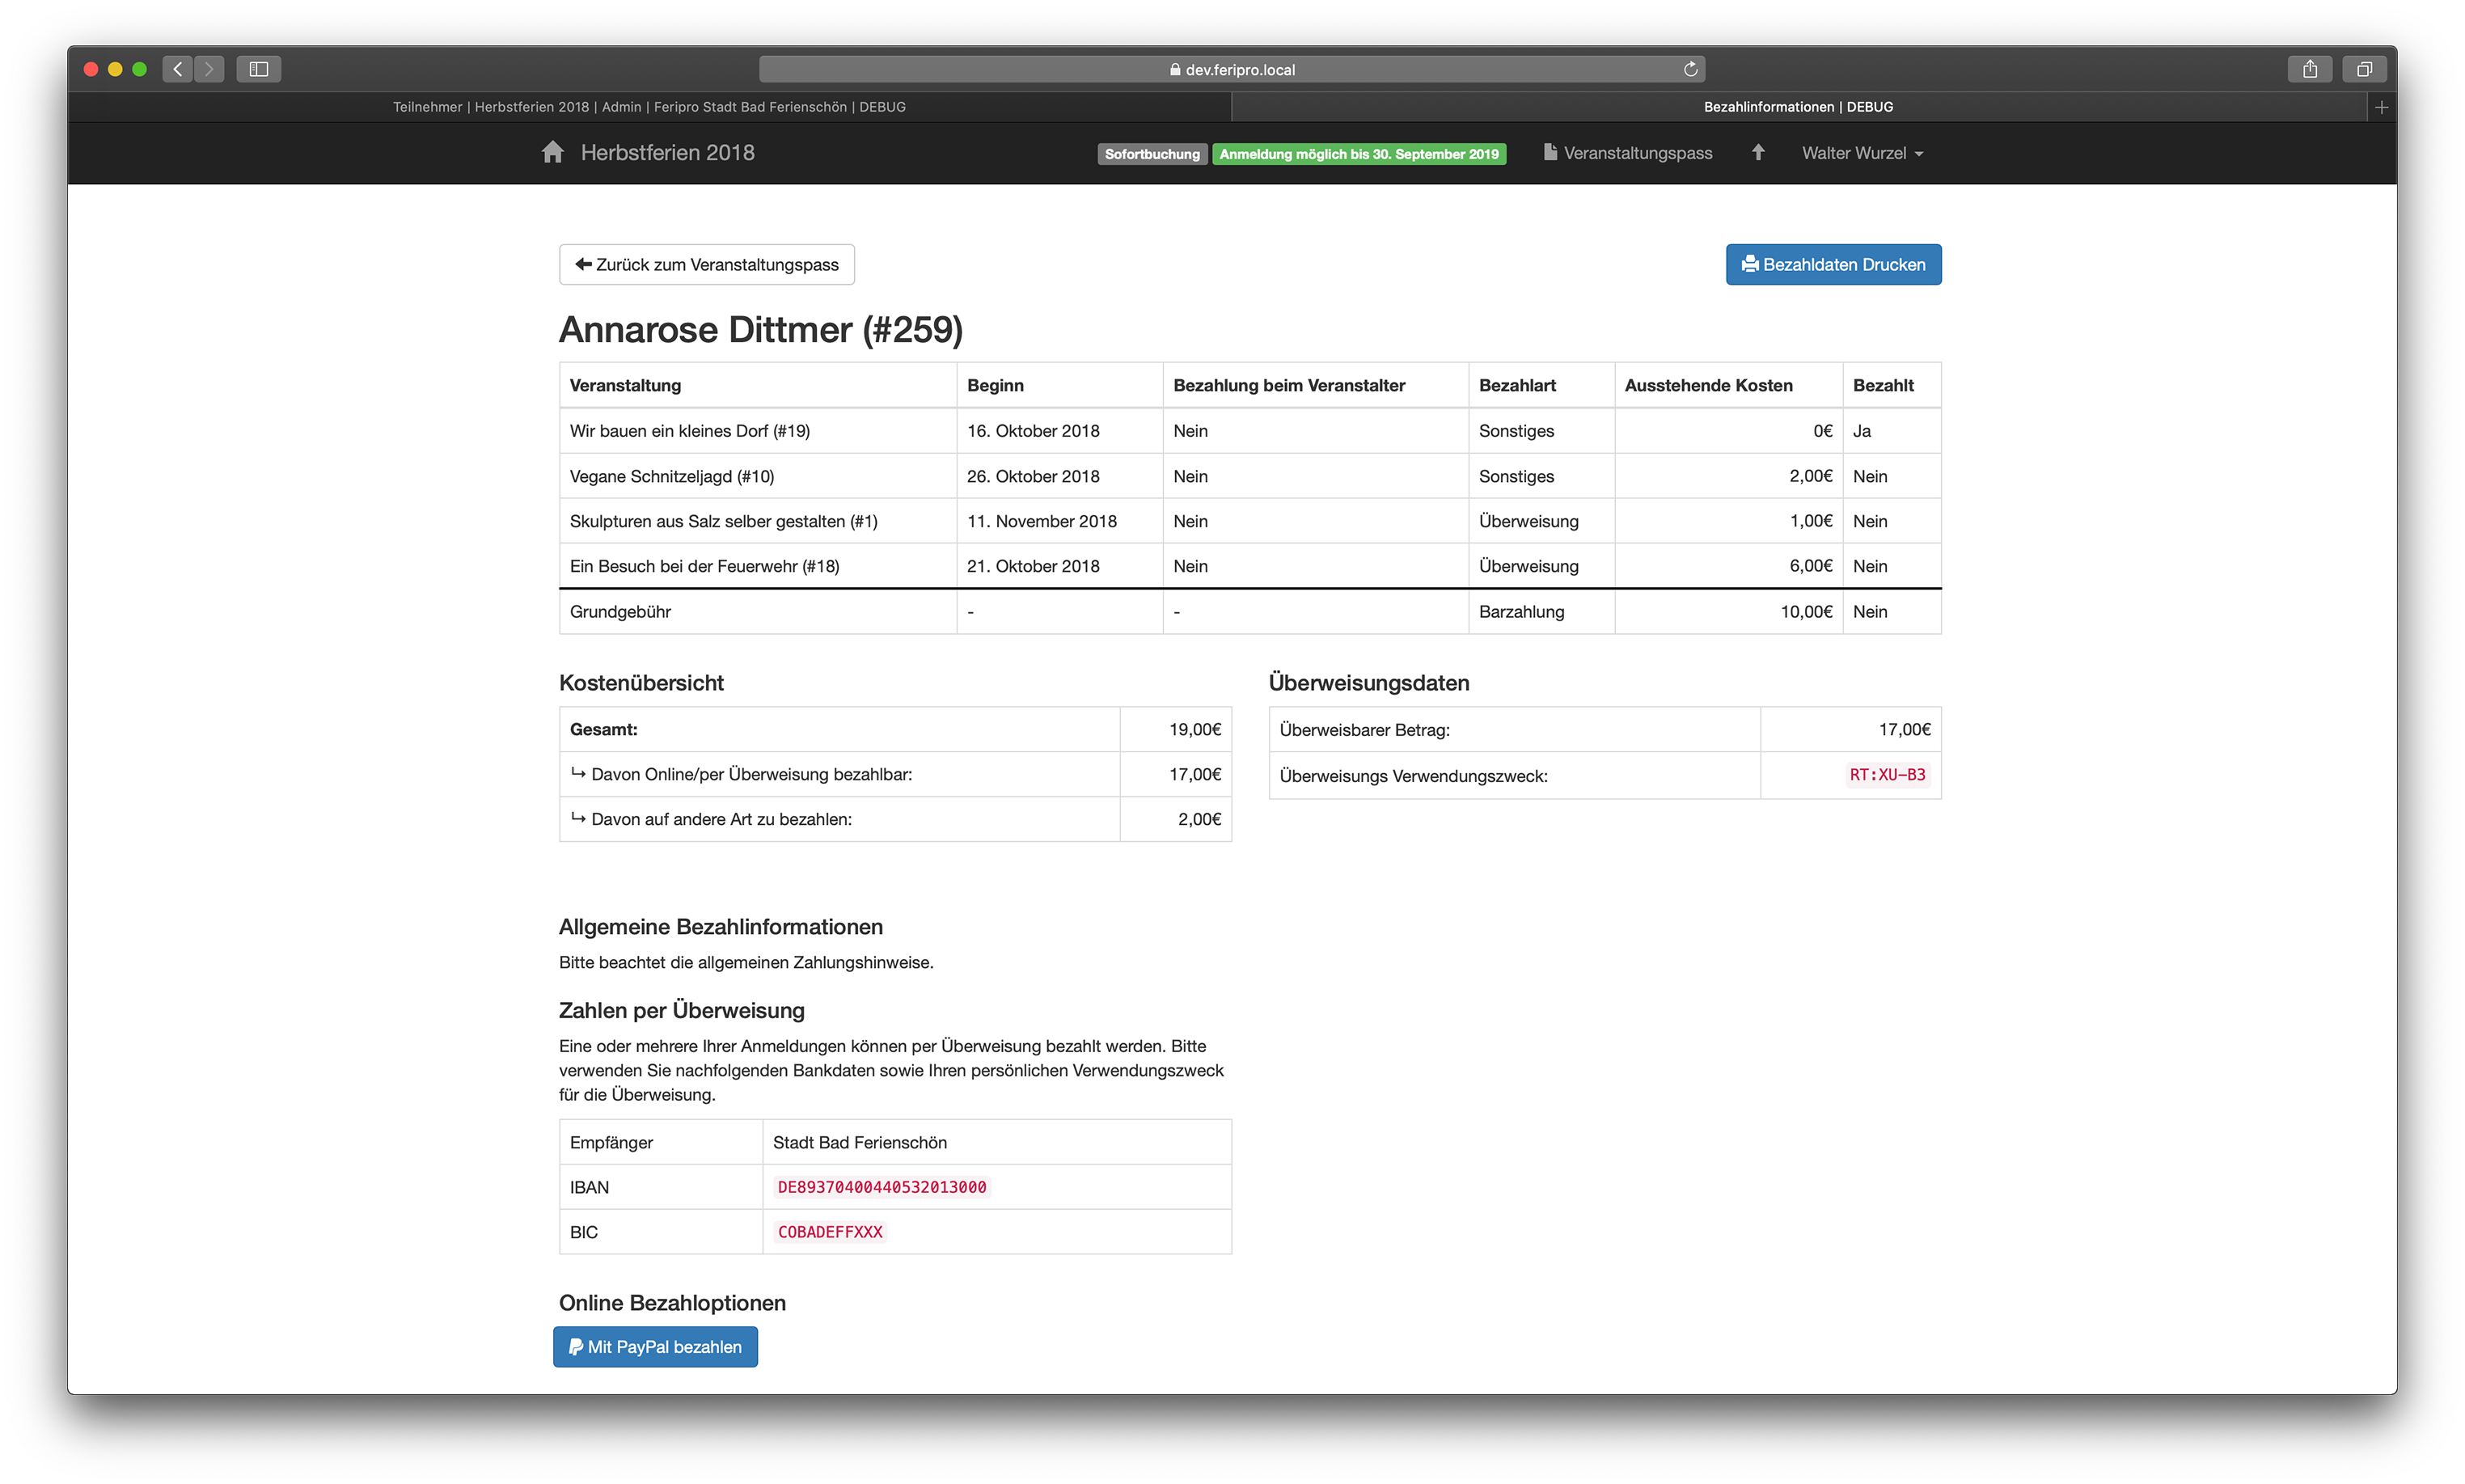Click the dev.feripro.local address bar
Image resolution: width=2465 pixels, height=1484 pixels.
(x=1231, y=69)
